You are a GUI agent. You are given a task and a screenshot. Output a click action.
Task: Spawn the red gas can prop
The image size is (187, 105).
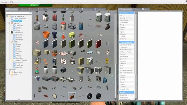55,17
